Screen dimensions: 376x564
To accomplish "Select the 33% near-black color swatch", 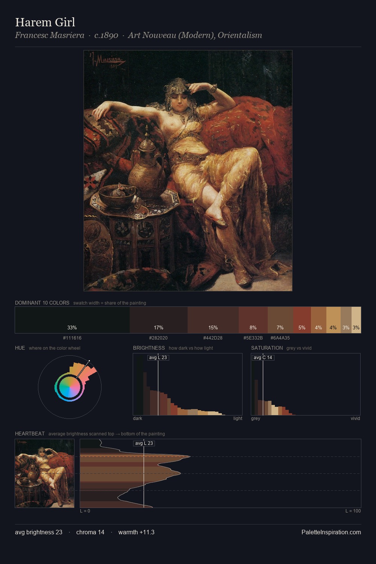I will 72,320.
